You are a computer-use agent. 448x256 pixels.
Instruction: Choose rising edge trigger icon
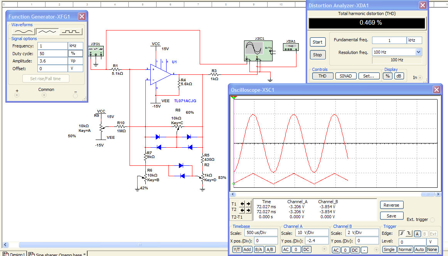[403, 233]
